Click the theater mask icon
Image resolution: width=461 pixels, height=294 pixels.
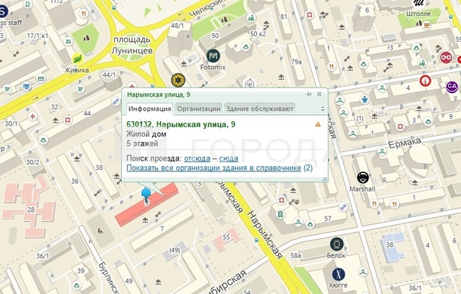click(x=26, y=86)
